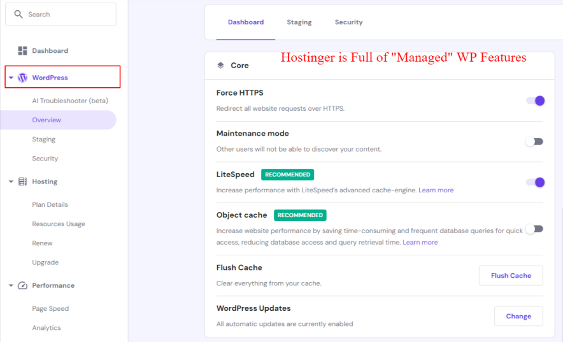Open Renew under Hosting
Viewport: 563px width, 342px height.
[x=42, y=243]
